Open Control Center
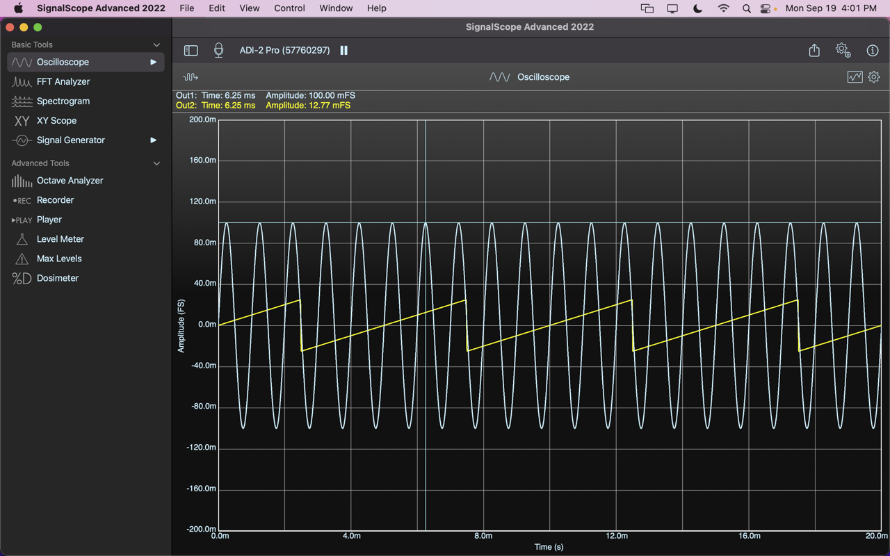Viewport: 890px width, 556px height. pyautogui.click(x=766, y=8)
